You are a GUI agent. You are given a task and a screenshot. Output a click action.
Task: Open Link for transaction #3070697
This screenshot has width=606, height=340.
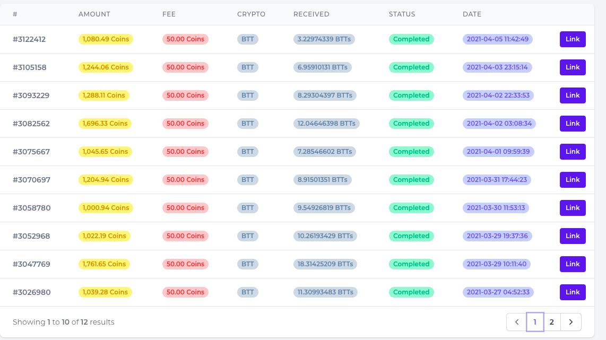point(573,180)
